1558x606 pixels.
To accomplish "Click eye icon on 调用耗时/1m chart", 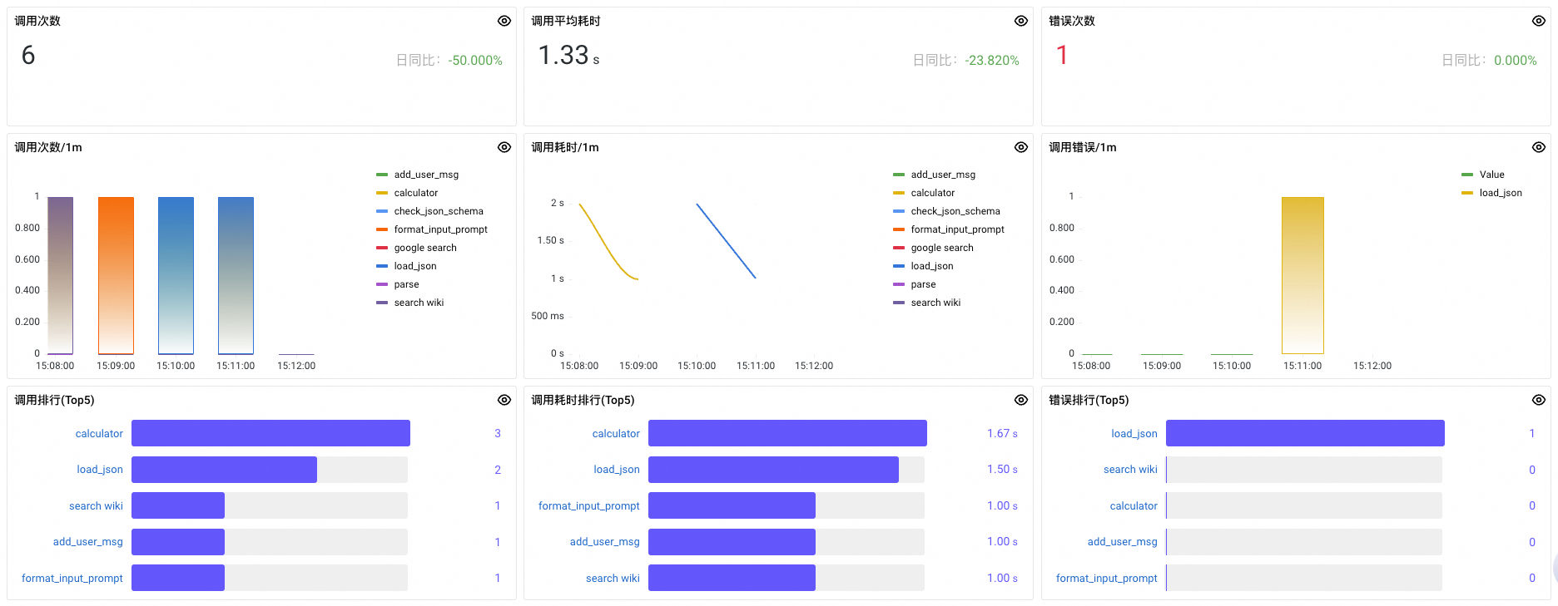I will [1020, 147].
